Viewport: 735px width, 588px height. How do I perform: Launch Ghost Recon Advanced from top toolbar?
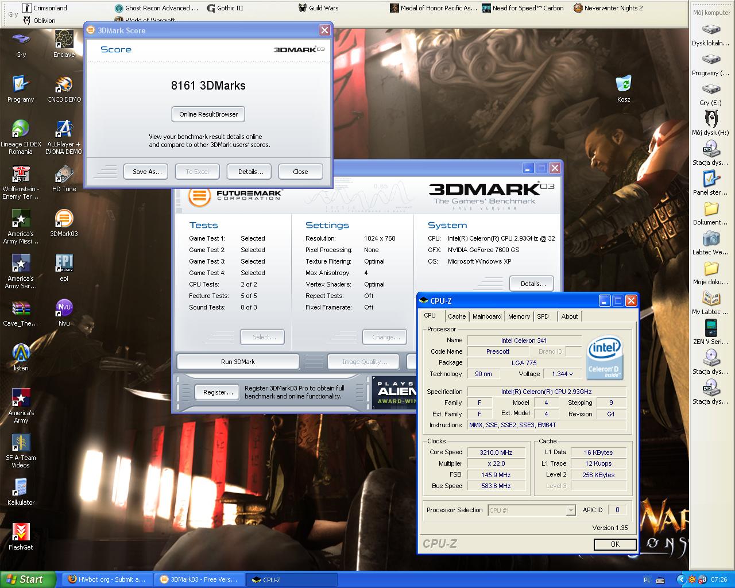point(156,8)
